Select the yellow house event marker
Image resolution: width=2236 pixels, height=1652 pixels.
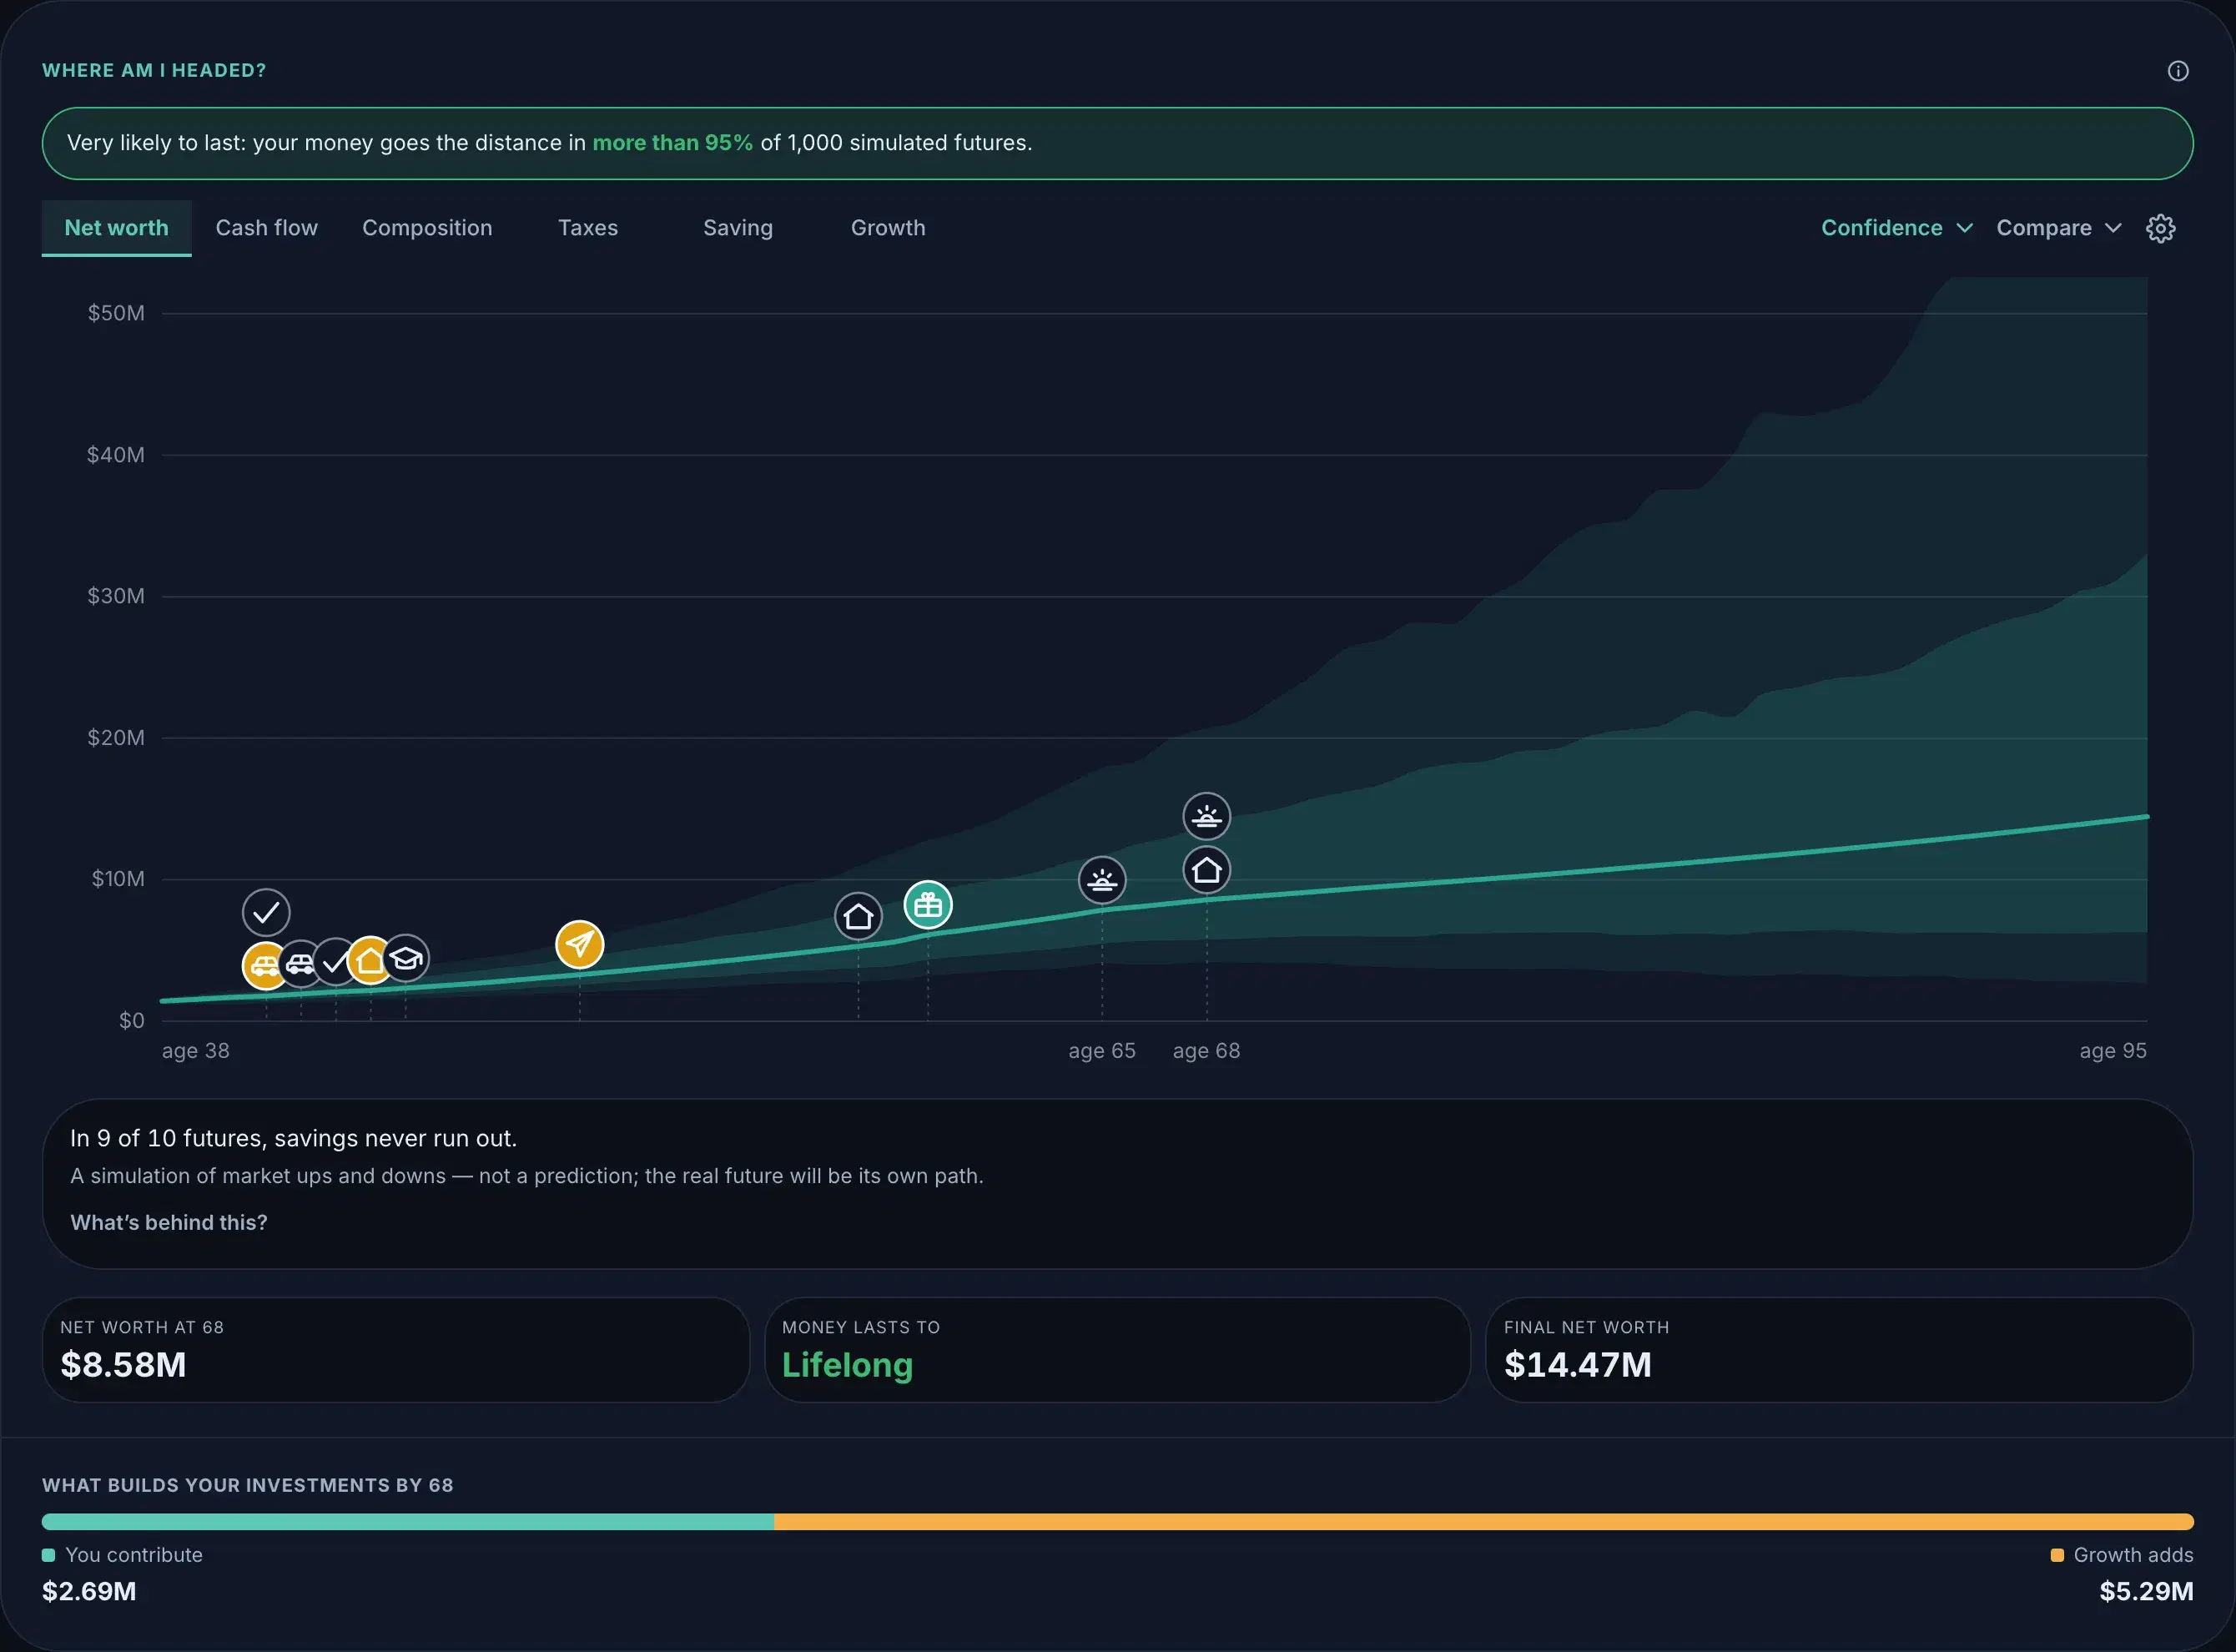(370, 961)
